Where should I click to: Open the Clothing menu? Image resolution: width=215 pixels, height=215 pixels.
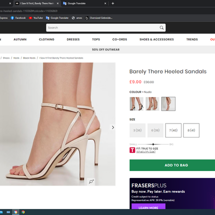46,39
